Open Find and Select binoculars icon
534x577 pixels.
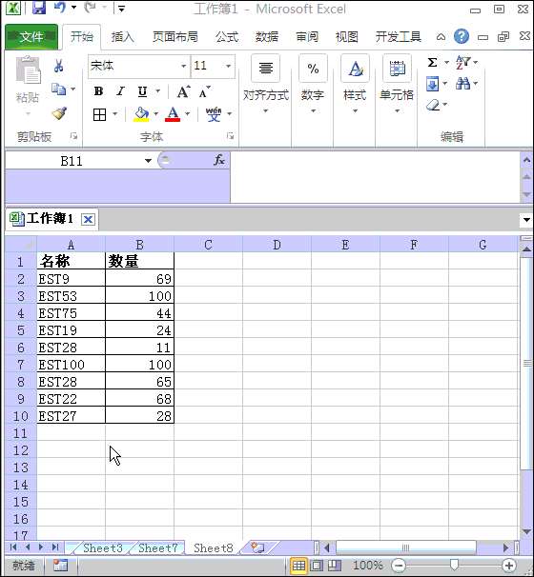[x=462, y=84]
